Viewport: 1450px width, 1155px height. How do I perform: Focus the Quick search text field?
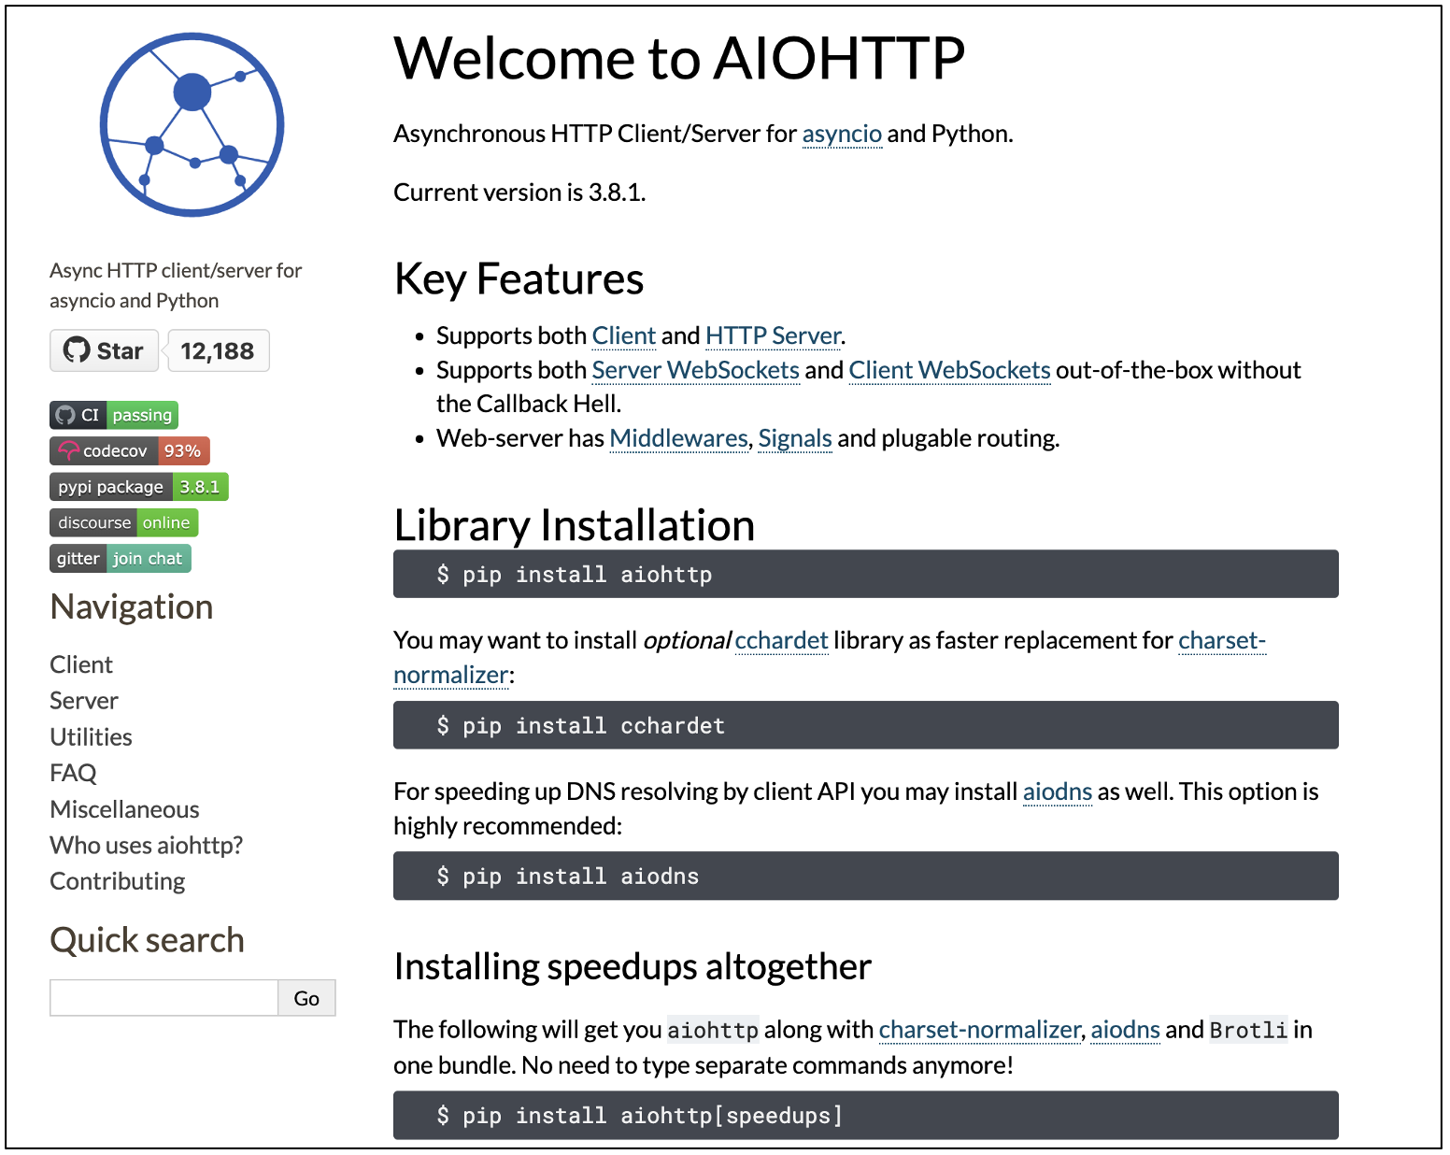pos(164,998)
